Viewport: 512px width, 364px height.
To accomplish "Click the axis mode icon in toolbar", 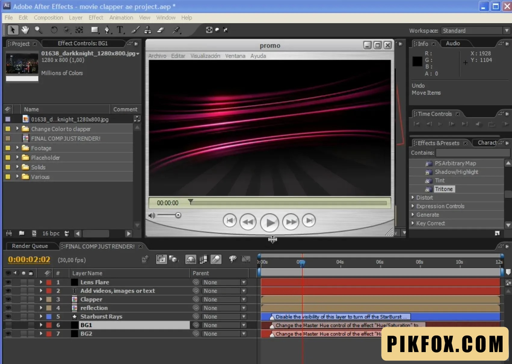I will [x=209, y=30].
